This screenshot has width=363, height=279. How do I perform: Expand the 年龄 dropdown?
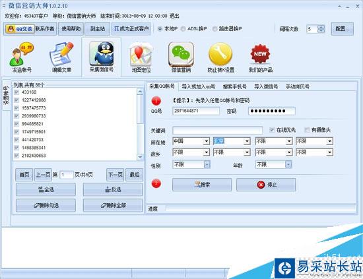(288, 164)
